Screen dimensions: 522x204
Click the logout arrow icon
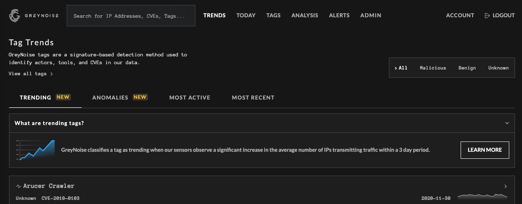(x=487, y=16)
